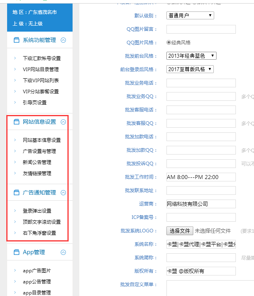The image size is (254, 296).
Task: Open the 批发前台风格 dropdown
Action: pyautogui.click(x=191, y=56)
